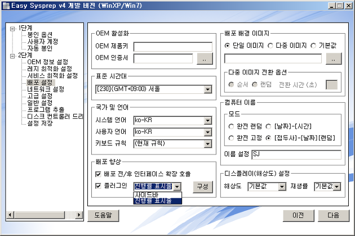Choose 사이드바 from the plugin list

[158, 195]
